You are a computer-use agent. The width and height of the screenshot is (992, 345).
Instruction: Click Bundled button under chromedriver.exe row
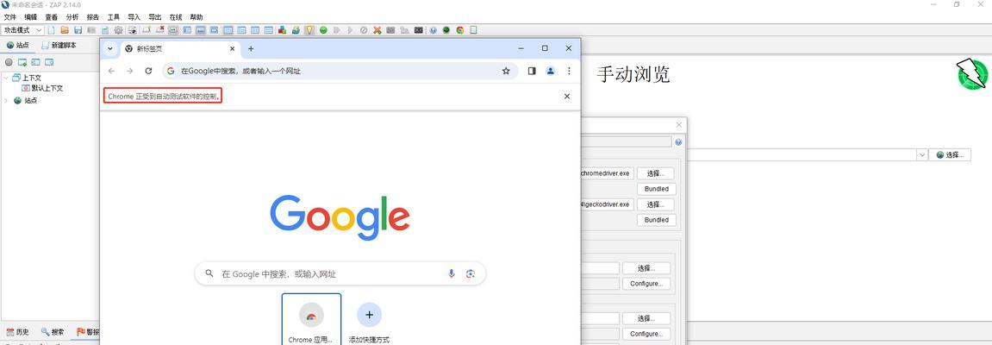(x=657, y=189)
